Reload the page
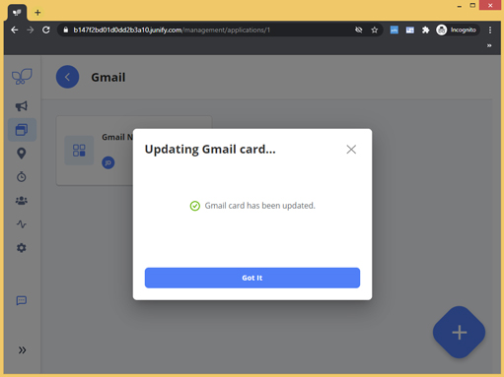 point(46,30)
